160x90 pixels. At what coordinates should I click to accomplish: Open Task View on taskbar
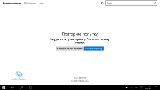pyautogui.click(x=30, y=87)
